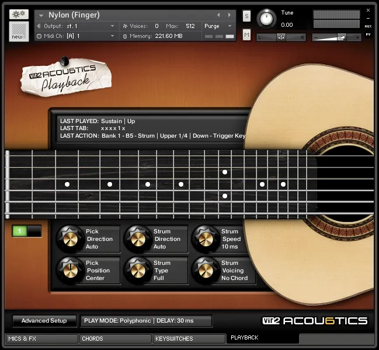Image resolution: width=379 pixels, height=350 pixels.
Task: Click the Memory 221.60 MB readout
Action: (169, 36)
